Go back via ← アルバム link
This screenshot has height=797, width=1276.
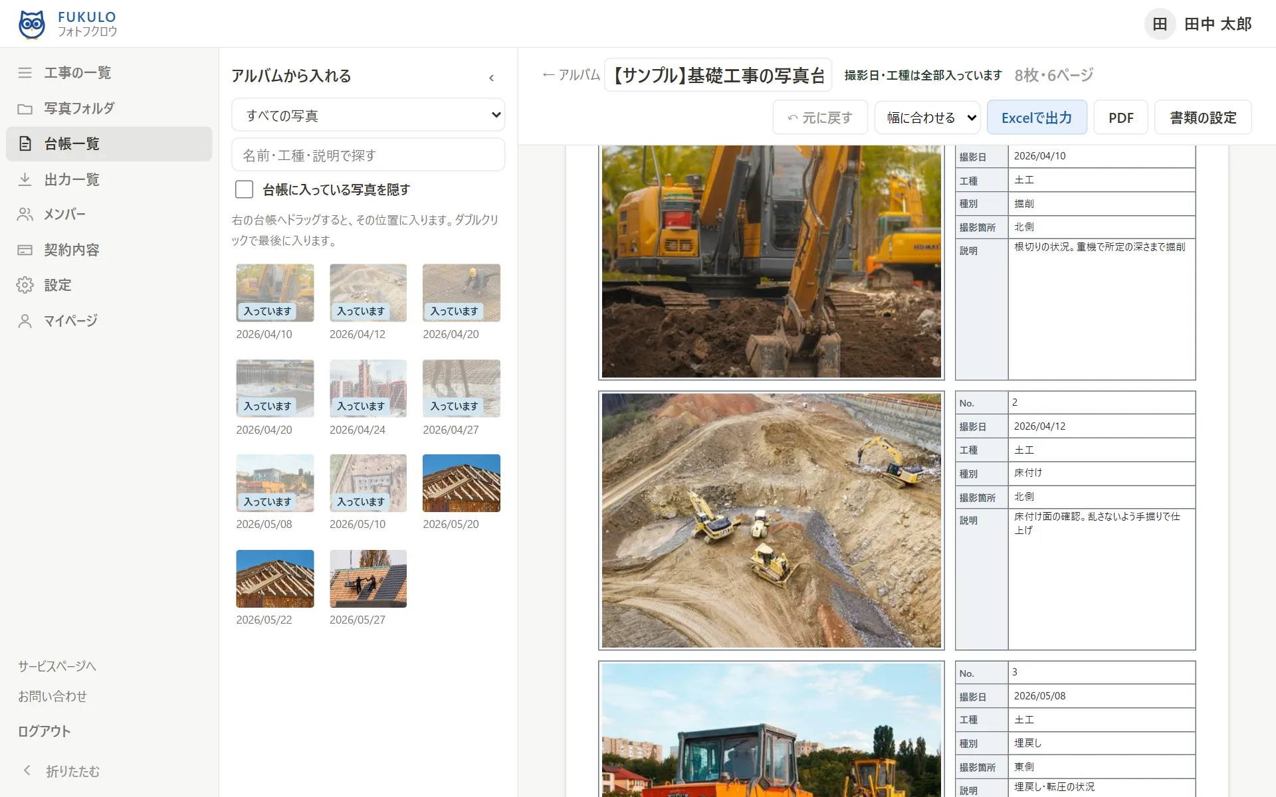[571, 75]
